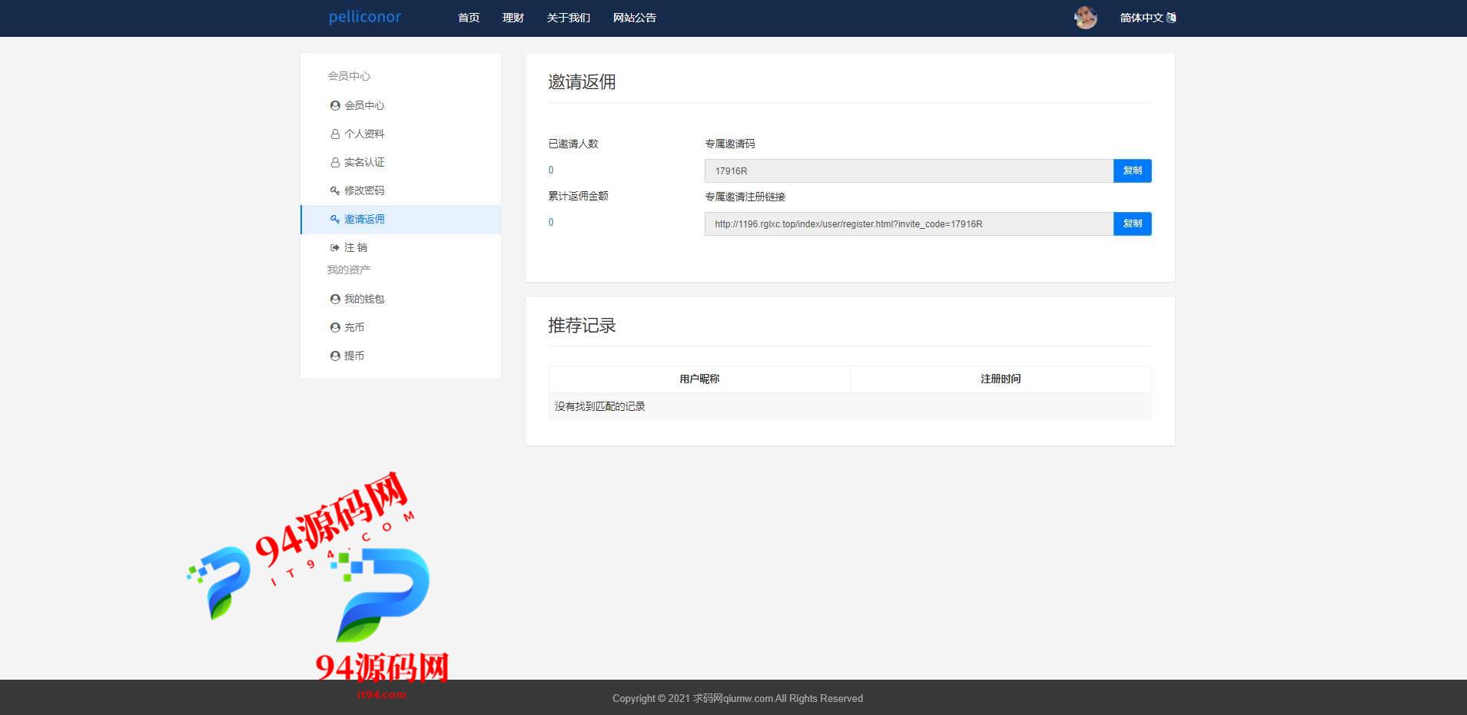Image resolution: width=1467 pixels, height=715 pixels.
Task: Click the invite code field 17916R
Action: (x=908, y=170)
